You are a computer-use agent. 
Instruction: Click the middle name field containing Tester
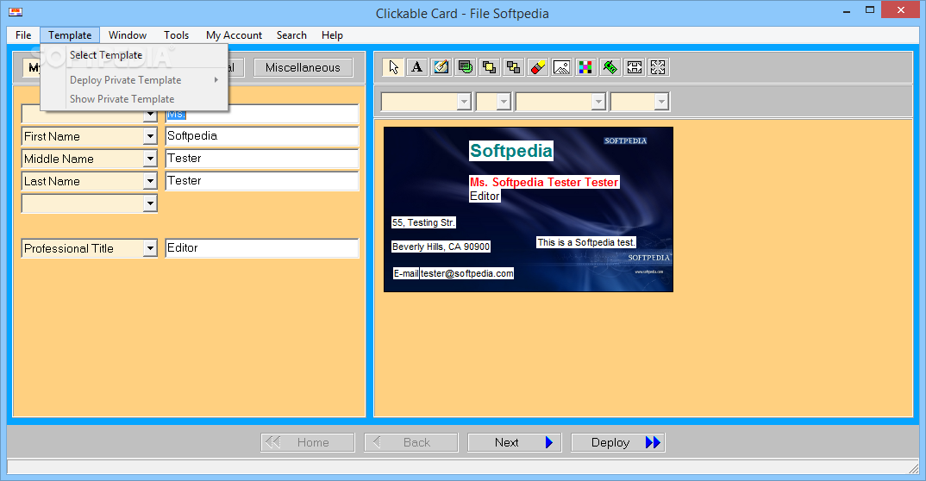(261, 159)
